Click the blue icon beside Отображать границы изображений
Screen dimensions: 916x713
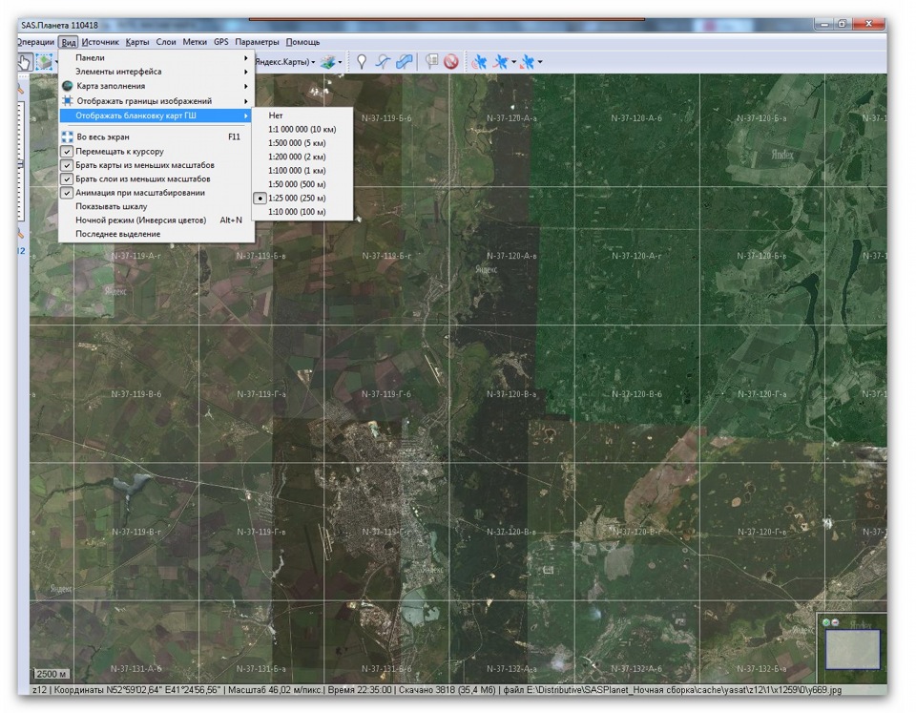[67, 101]
